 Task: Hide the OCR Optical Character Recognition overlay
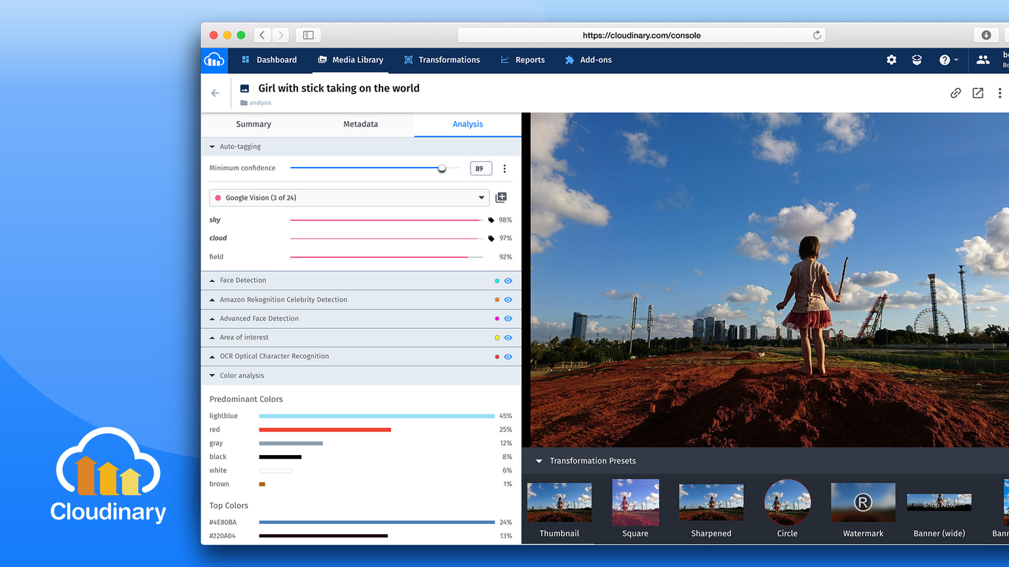(x=508, y=357)
